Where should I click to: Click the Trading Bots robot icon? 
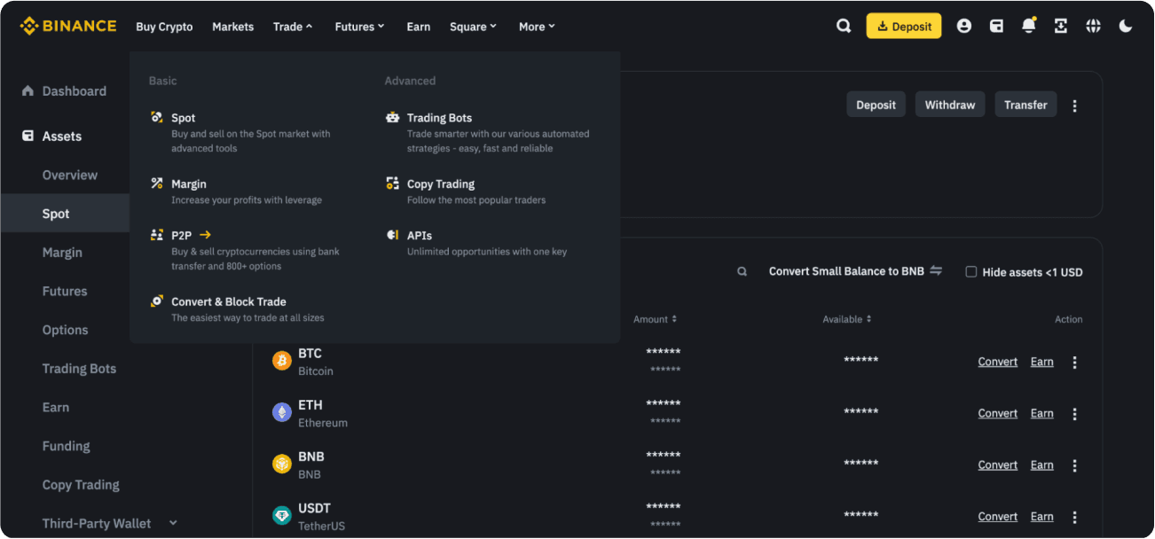[393, 117]
